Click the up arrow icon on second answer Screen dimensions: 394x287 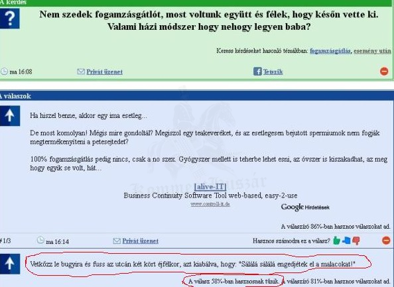pyautogui.click(x=10, y=264)
